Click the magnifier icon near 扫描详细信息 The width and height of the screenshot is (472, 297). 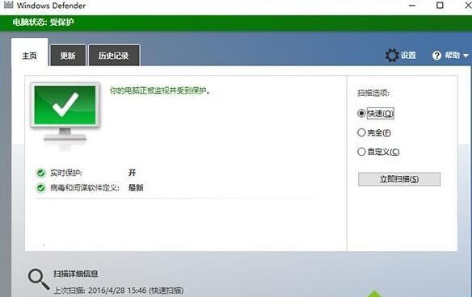click(39, 279)
